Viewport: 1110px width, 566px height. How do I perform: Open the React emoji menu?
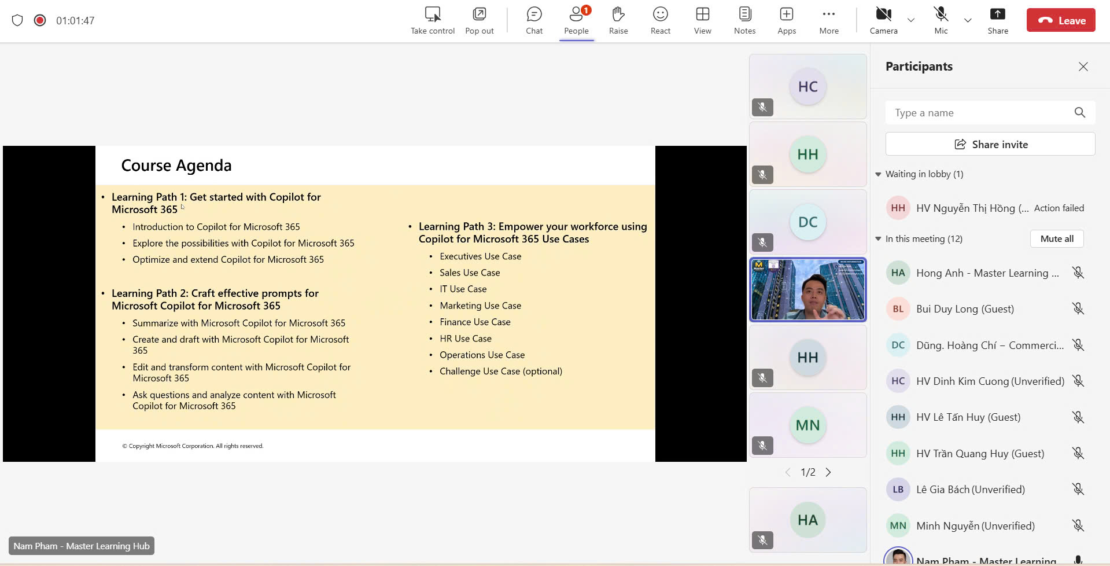pos(661,21)
